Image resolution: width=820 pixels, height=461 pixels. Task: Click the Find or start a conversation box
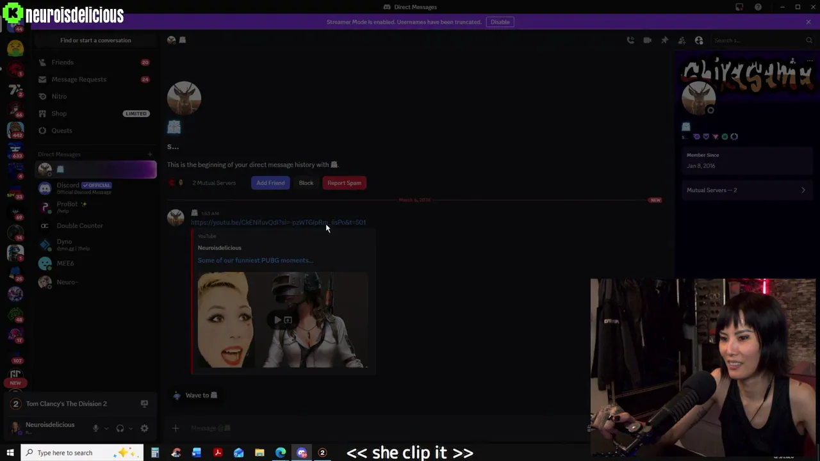tap(95, 40)
